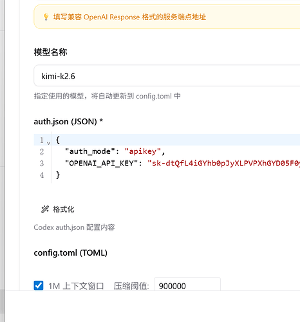Click the 压缩阈值 label

pos(131,286)
